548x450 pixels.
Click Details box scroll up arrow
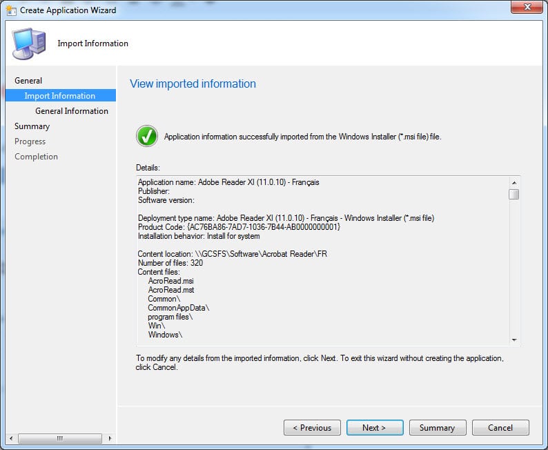pos(514,182)
